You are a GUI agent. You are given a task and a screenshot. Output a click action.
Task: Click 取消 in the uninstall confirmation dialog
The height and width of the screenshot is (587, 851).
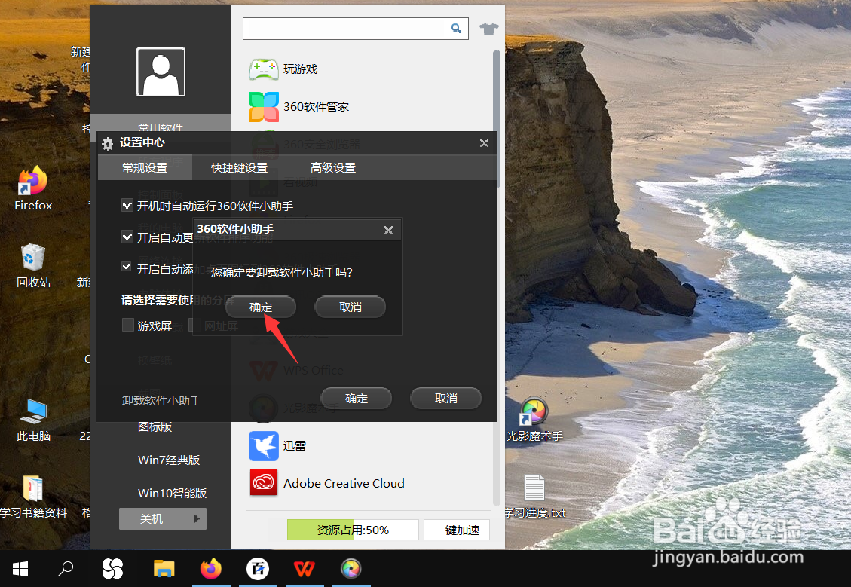[x=350, y=307]
